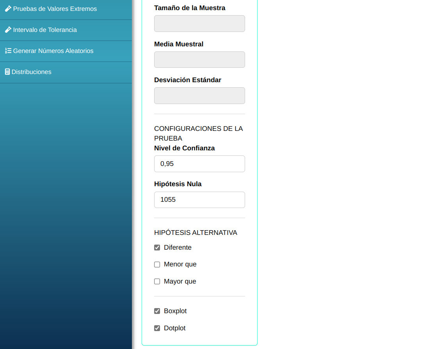
Task: Click the Desviación Estándar input field
Action: pos(199,95)
